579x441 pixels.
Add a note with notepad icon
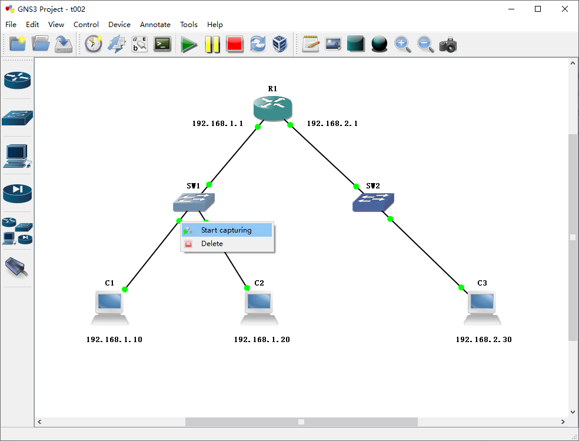pos(311,44)
